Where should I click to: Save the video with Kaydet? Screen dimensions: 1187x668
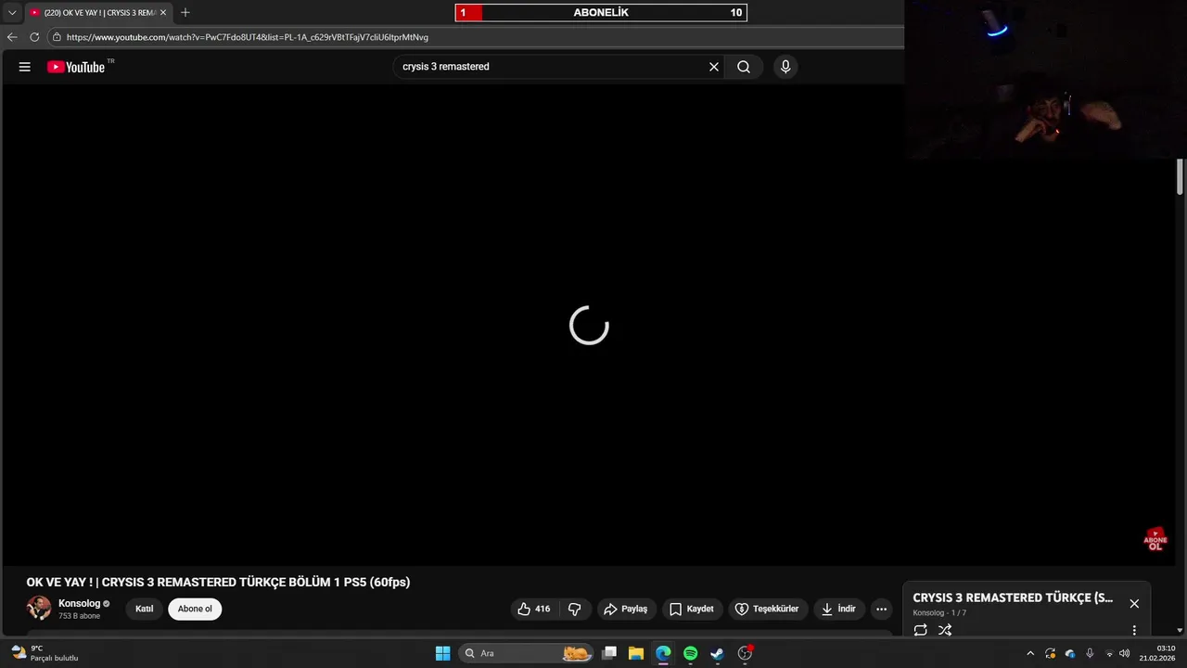[692, 609]
